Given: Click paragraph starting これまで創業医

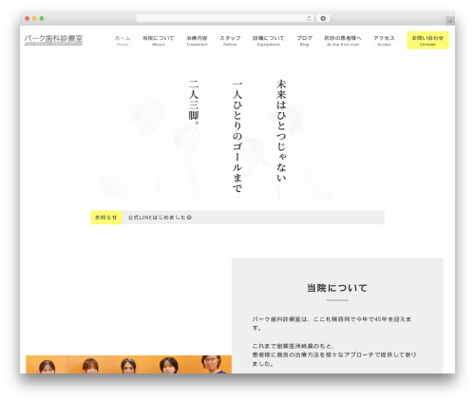Looking at the screenshot, I should tap(334, 354).
